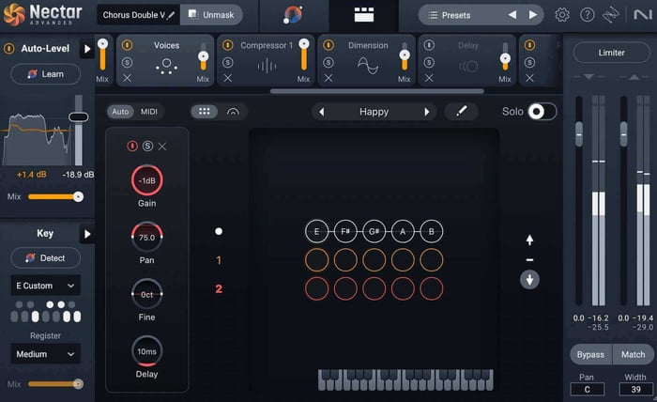Select the arc view icon
657x402 pixels.
[x=233, y=112]
